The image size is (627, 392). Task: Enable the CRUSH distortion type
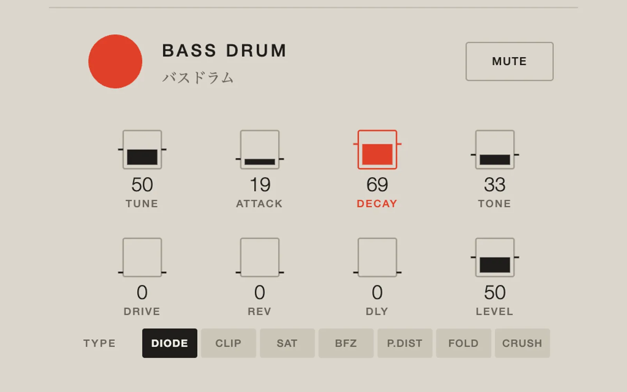522,343
